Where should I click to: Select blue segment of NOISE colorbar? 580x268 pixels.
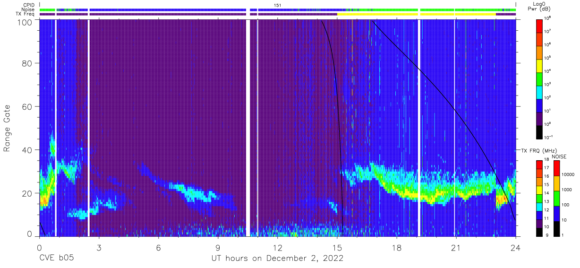tap(557, 213)
